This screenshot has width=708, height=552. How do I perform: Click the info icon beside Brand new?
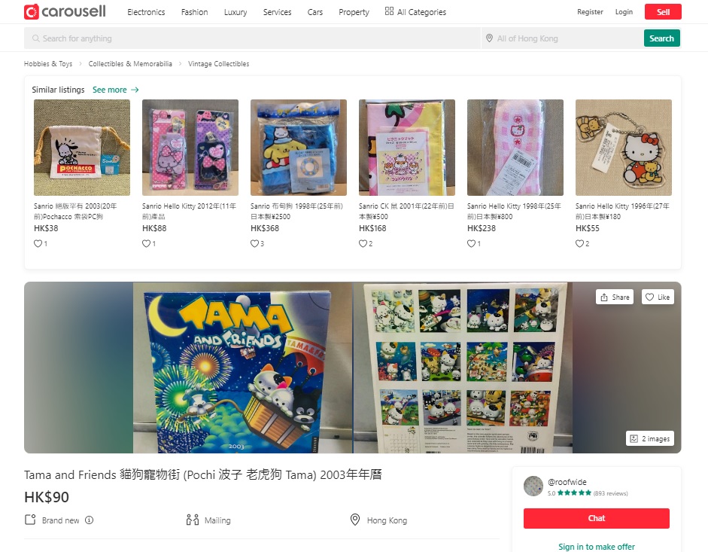click(90, 520)
